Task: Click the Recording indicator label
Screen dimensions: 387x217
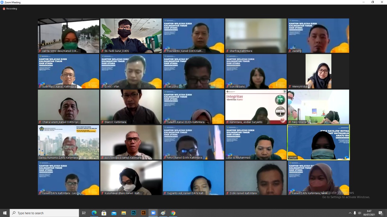Action: point(12,9)
